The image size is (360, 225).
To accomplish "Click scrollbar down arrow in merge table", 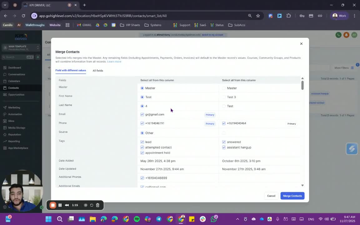I will point(302,185).
